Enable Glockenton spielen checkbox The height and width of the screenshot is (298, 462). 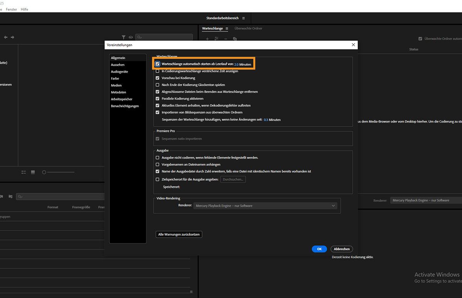(157, 85)
